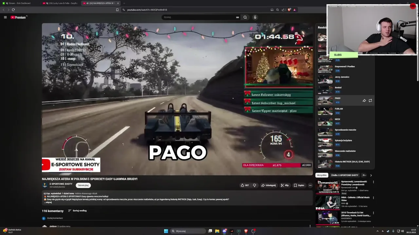The width and height of the screenshot is (419, 235).
Task: Open Brave Shields lion icon in address bar
Action: point(289,10)
